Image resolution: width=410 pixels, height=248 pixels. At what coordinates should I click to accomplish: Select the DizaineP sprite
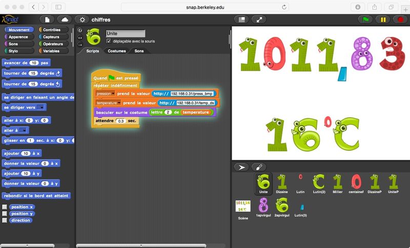tap(375, 184)
